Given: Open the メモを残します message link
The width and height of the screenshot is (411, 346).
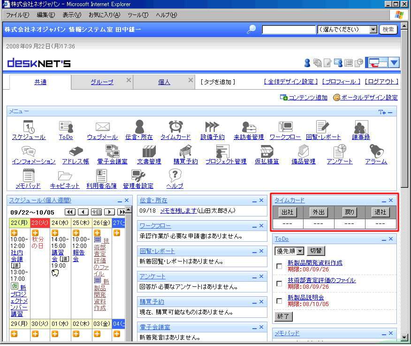Looking at the screenshot, I should click(178, 211).
